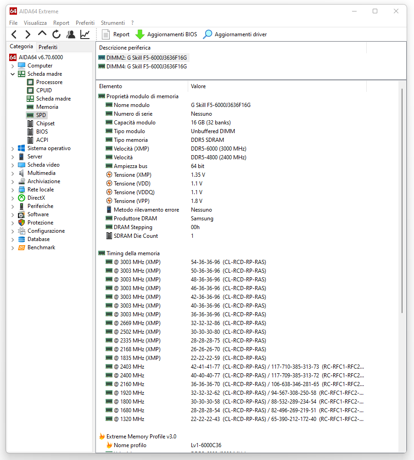
Task: Click the Valore column header
Action: click(x=277, y=86)
